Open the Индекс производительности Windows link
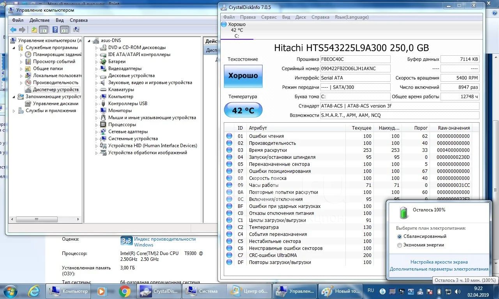Image resolution: width=499 pixels, height=299 pixels. pos(165,242)
